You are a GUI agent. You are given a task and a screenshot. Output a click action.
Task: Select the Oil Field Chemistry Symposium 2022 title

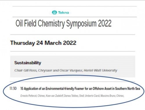pyautogui.click(x=64, y=23)
